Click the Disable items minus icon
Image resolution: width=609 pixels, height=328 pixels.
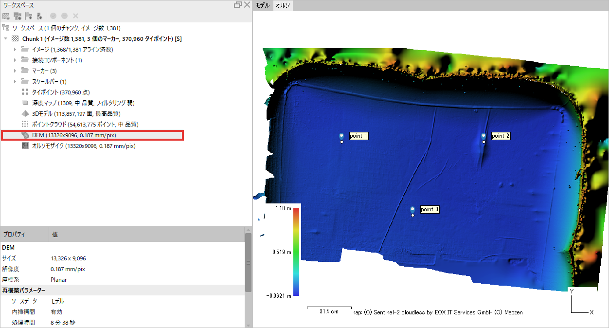tap(64, 16)
